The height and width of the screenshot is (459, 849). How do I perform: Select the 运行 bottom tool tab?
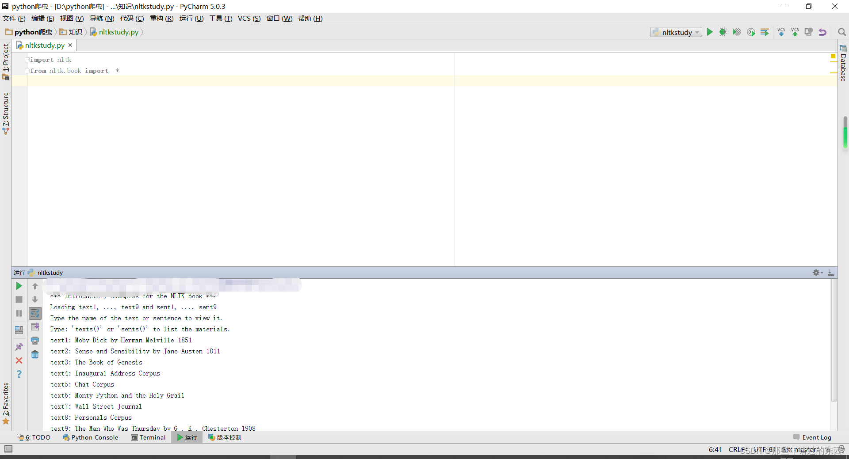click(x=187, y=437)
